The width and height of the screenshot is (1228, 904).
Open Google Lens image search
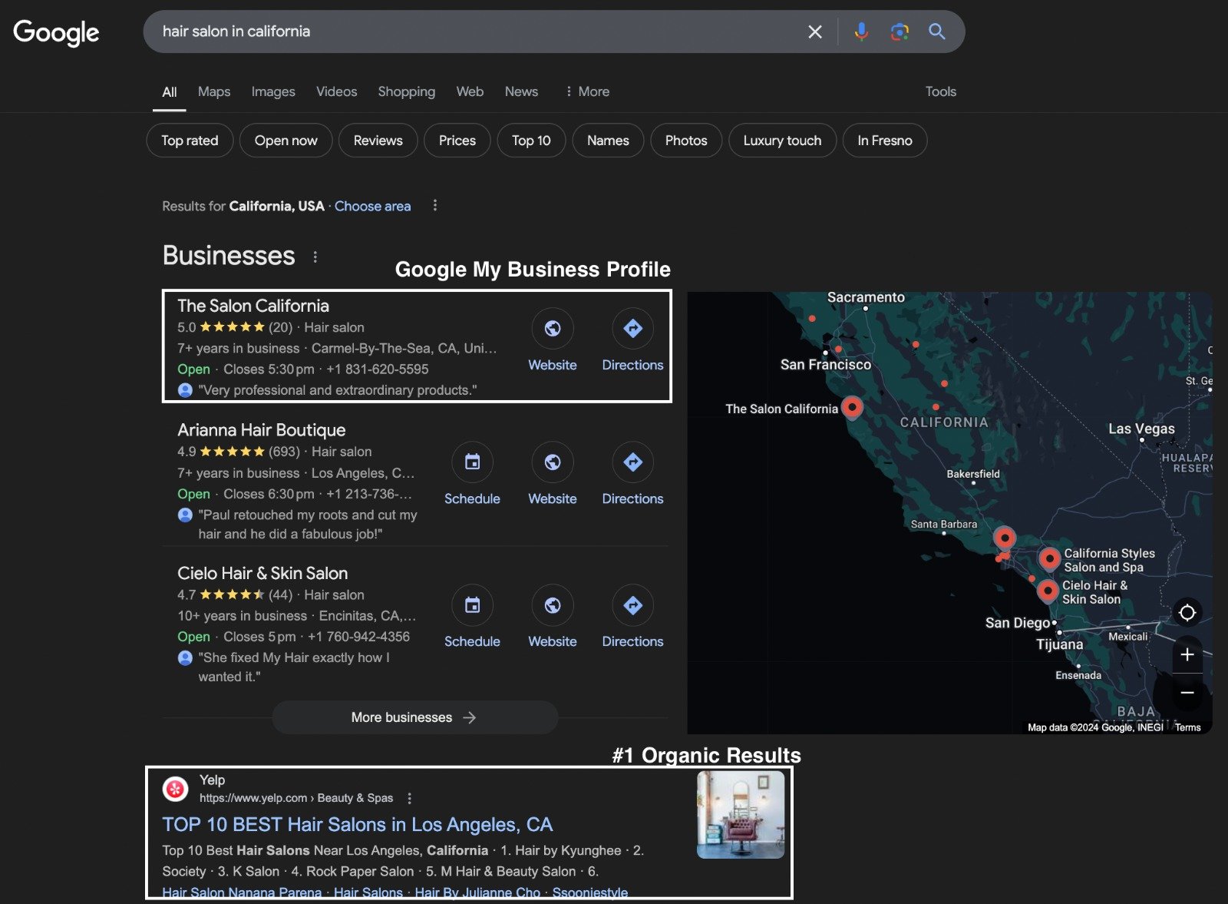point(899,31)
